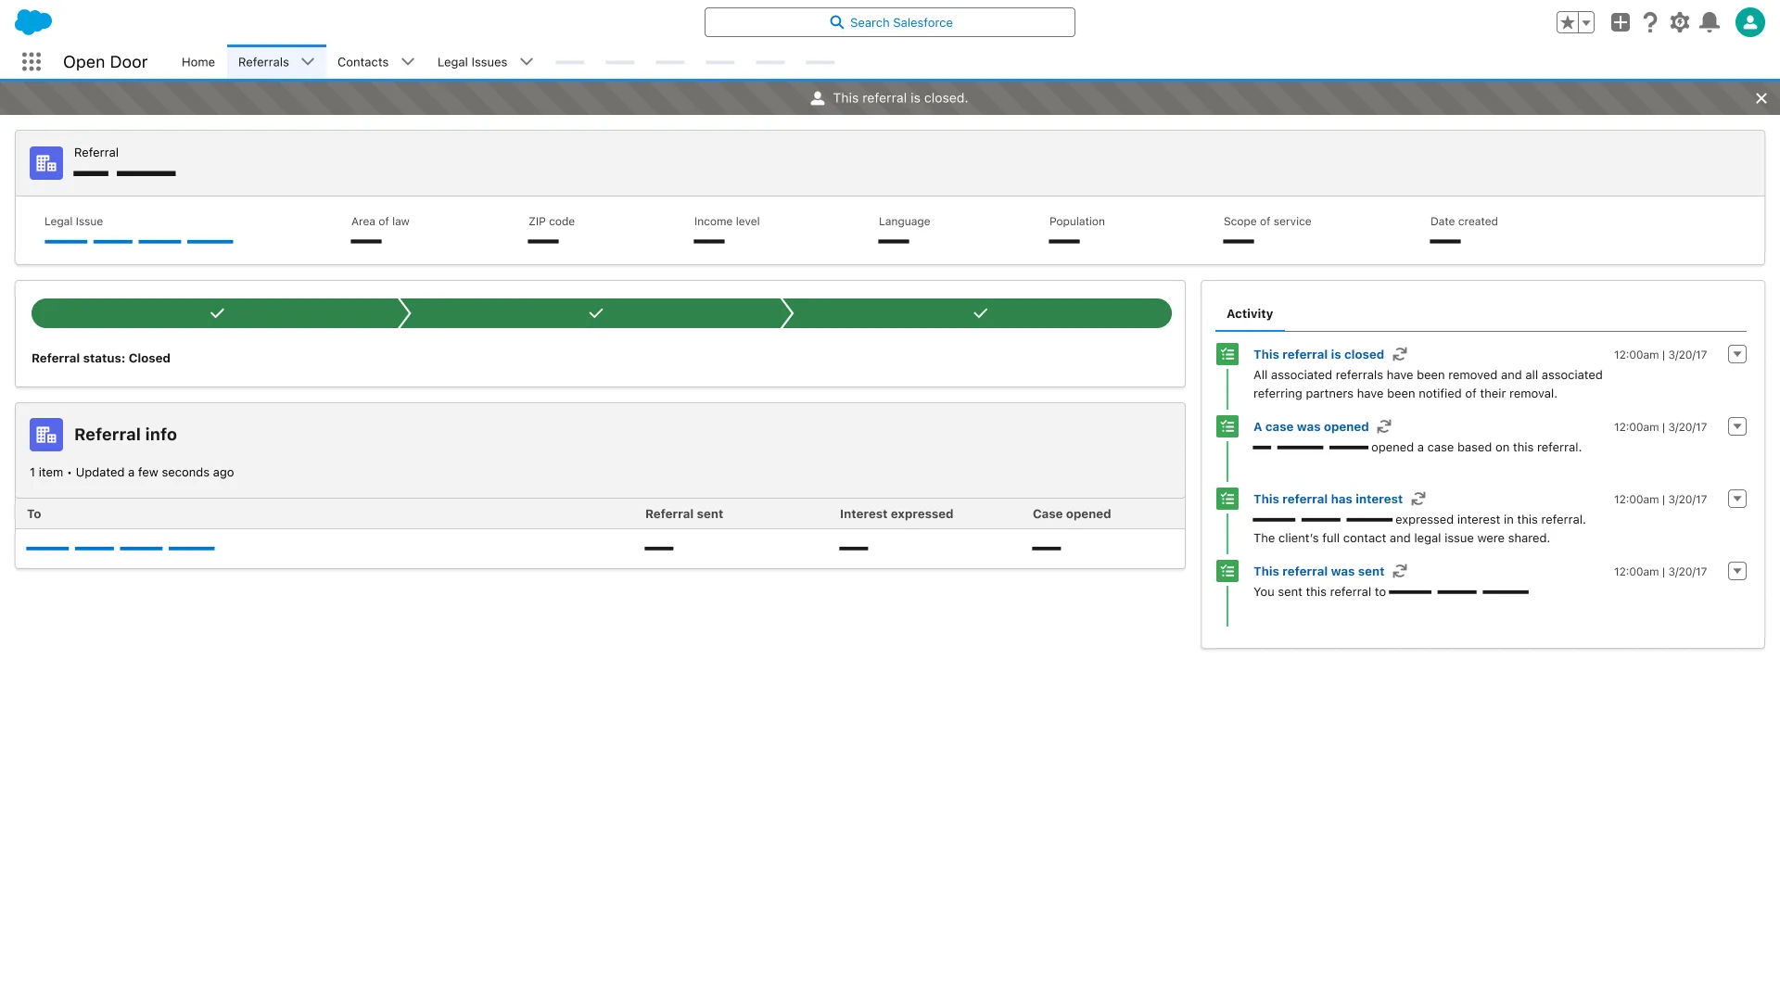Open the user profile avatar
The height and width of the screenshot is (1001, 1780).
pos(1750,22)
